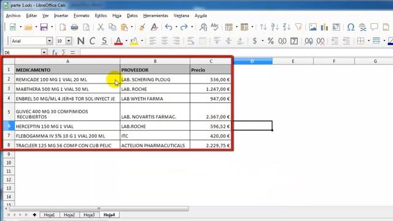Align cell text right
Screen dimensions: 393x221
point(176,41)
